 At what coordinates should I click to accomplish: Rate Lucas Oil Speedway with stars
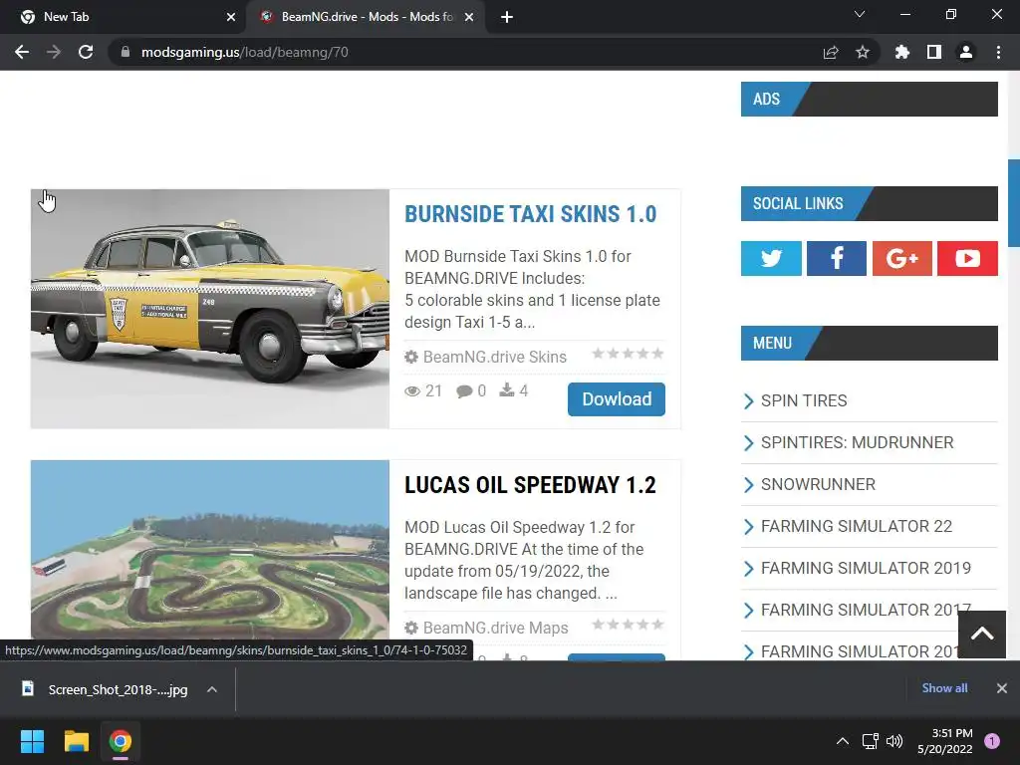click(628, 625)
